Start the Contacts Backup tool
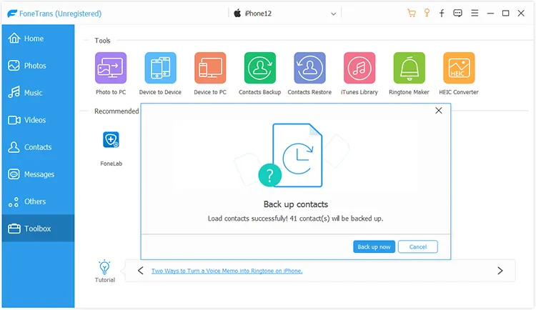536x310 pixels. [260, 68]
